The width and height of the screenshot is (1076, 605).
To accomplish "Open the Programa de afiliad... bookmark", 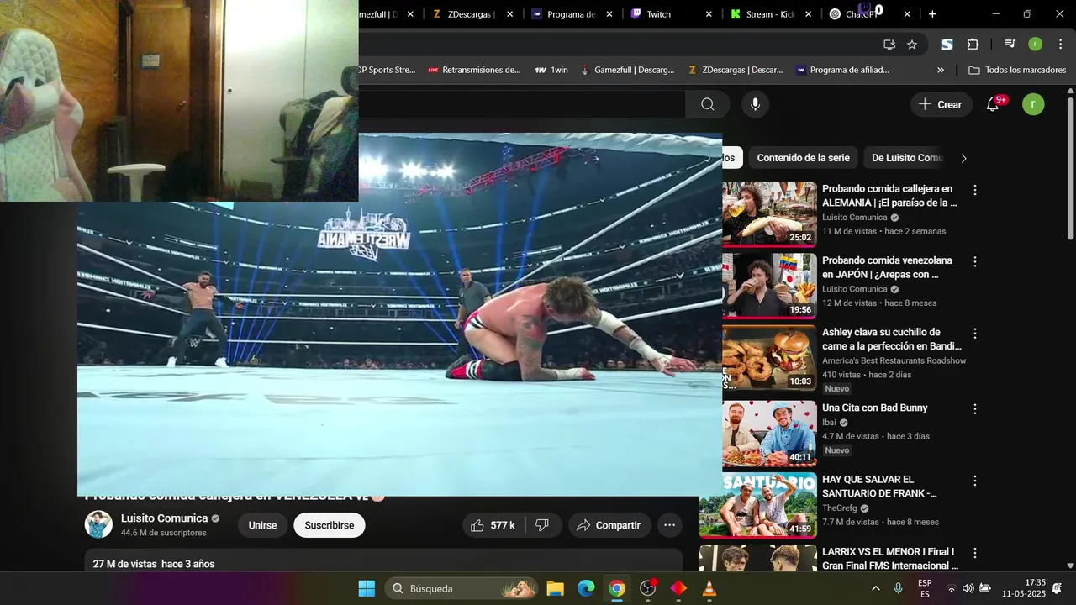I will pyautogui.click(x=842, y=71).
